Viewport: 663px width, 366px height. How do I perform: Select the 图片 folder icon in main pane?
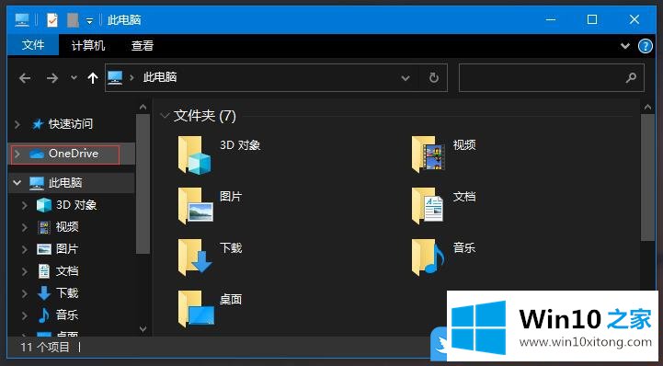tap(195, 206)
